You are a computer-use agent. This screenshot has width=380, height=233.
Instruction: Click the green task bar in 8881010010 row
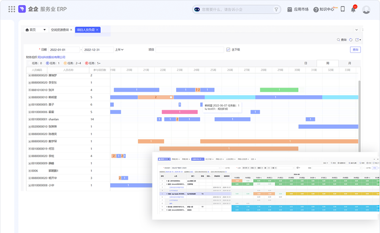279,90
